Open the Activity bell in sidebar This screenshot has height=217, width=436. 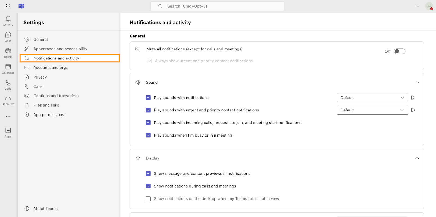click(8, 21)
